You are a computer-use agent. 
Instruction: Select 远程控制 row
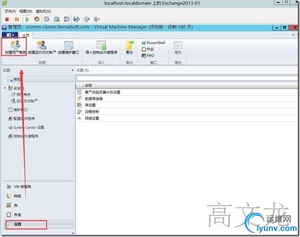187,112
